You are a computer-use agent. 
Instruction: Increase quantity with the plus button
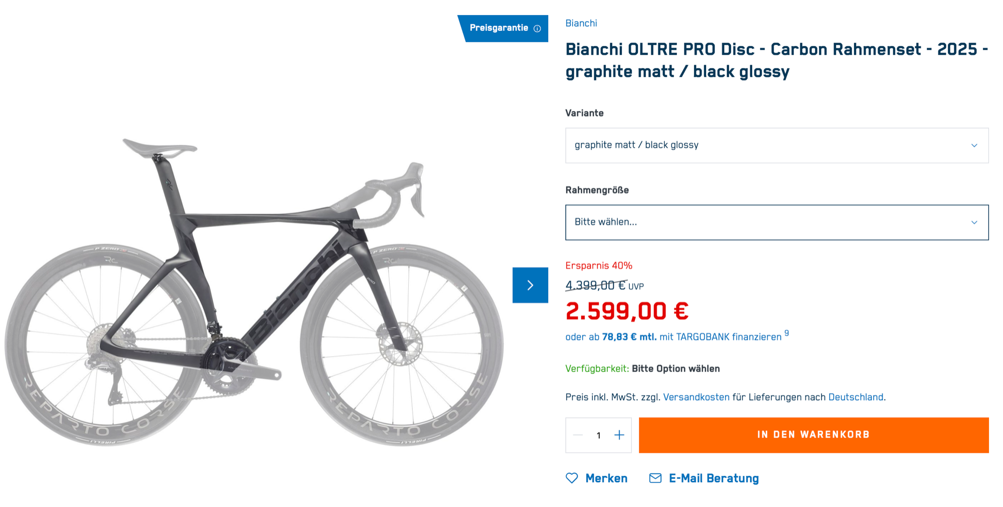(619, 435)
